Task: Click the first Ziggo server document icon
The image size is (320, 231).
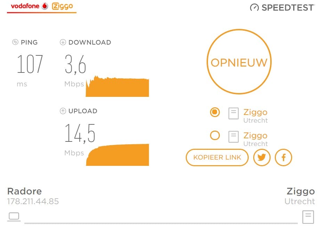Action: click(233, 114)
